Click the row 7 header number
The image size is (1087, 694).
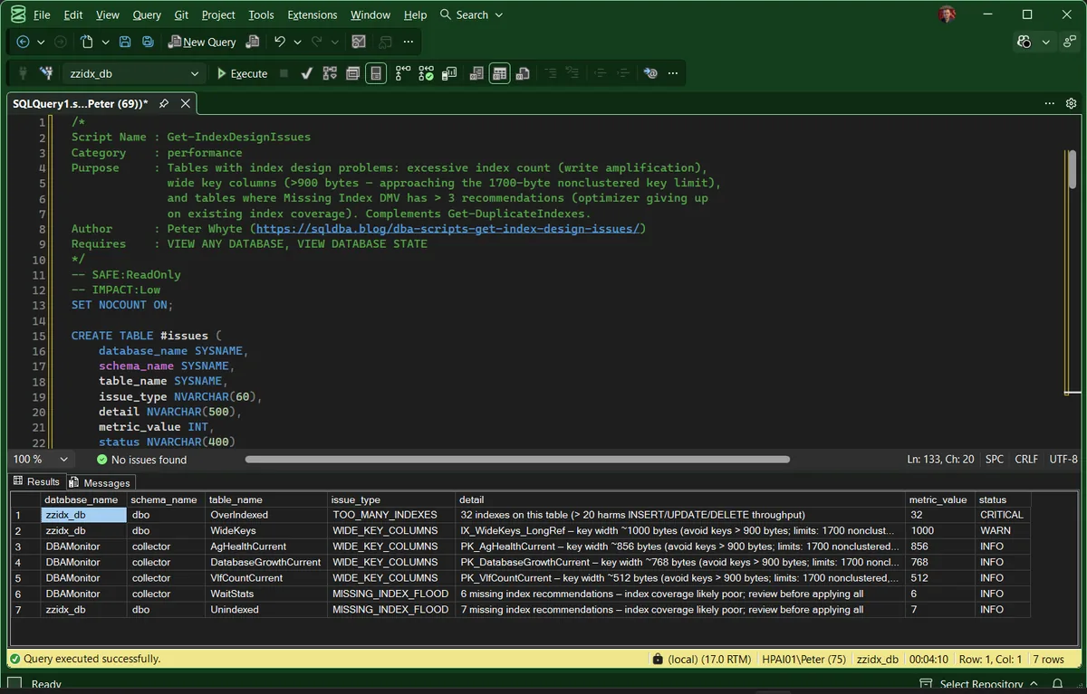click(x=25, y=610)
